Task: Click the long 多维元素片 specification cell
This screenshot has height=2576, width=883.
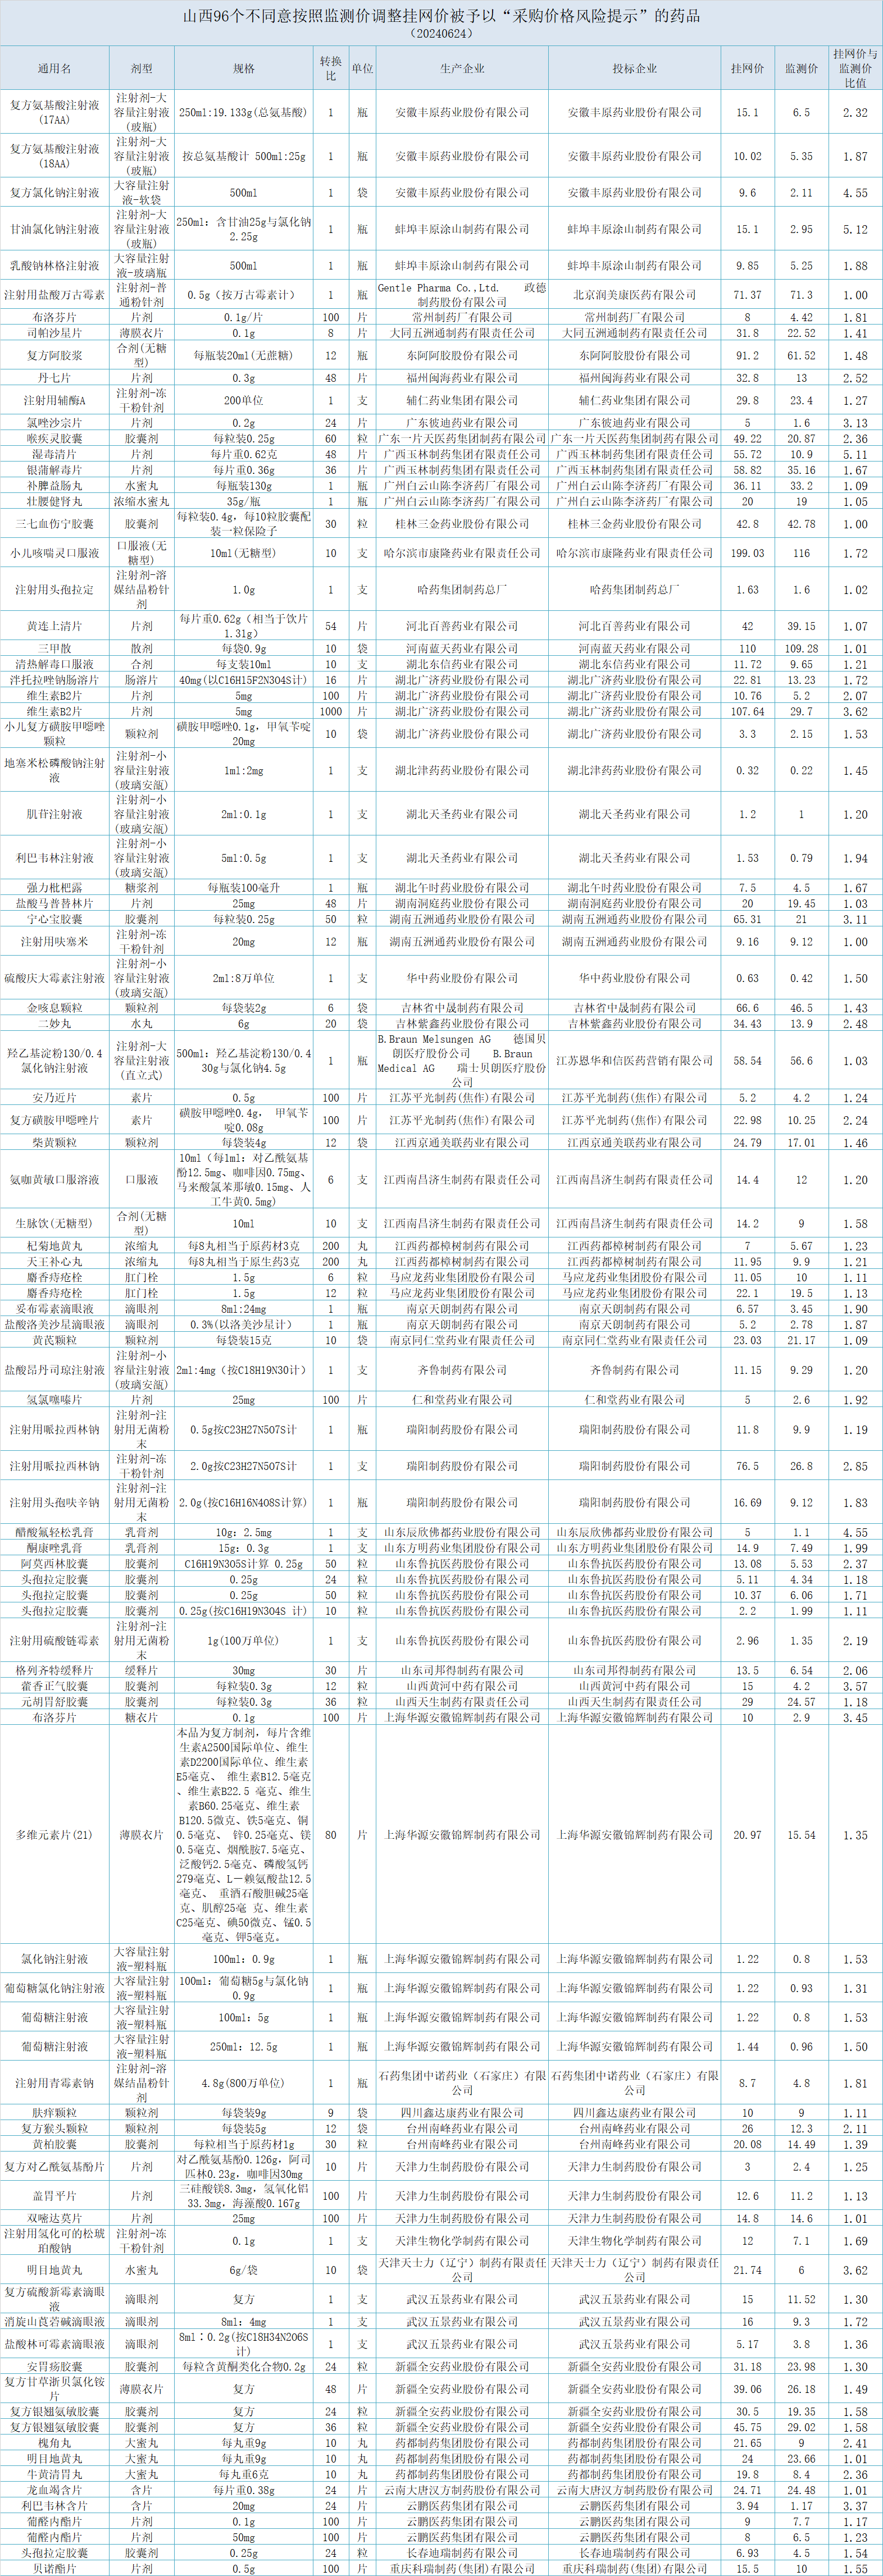Action: point(243,1835)
